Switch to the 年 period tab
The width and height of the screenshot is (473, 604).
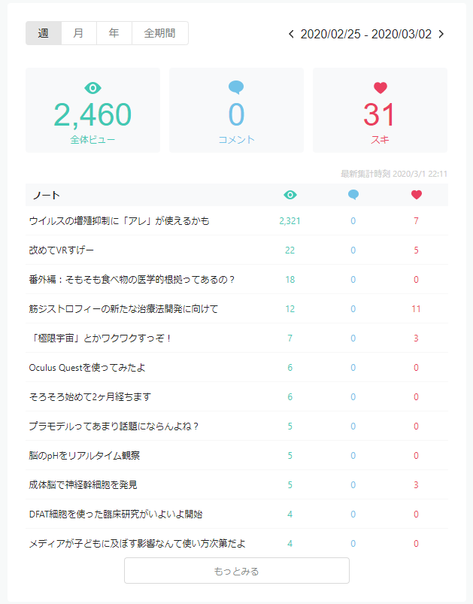(114, 33)
